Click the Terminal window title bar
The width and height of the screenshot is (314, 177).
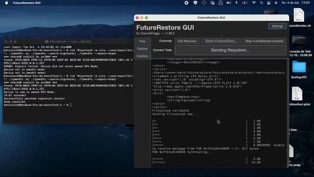point(68,41)
